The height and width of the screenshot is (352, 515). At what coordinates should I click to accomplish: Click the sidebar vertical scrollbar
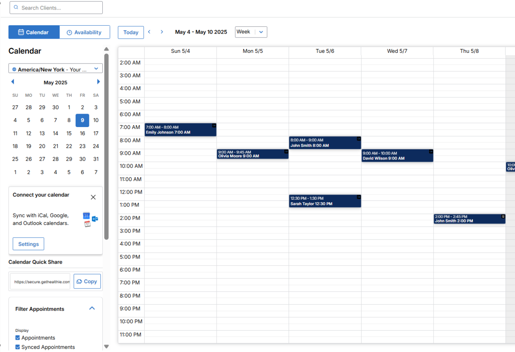(x=107, y=147)
